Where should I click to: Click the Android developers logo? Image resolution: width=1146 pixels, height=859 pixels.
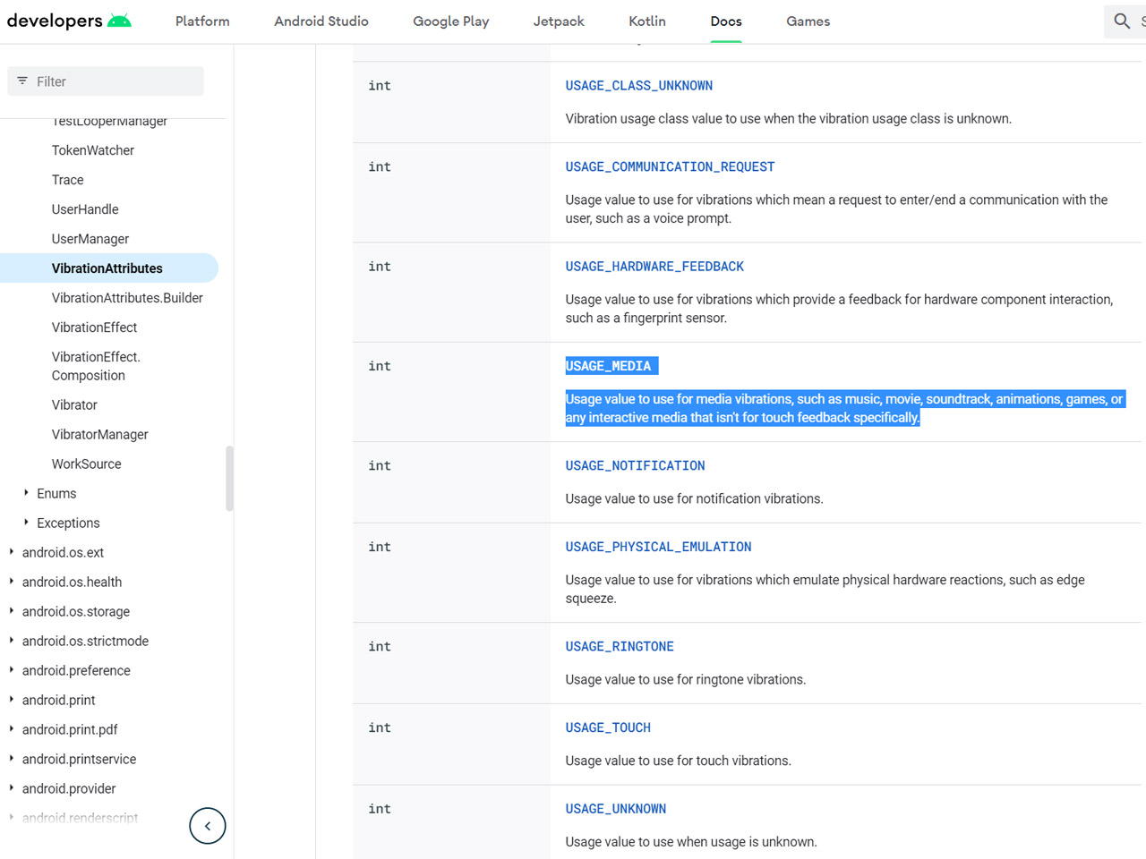point(69,21)
